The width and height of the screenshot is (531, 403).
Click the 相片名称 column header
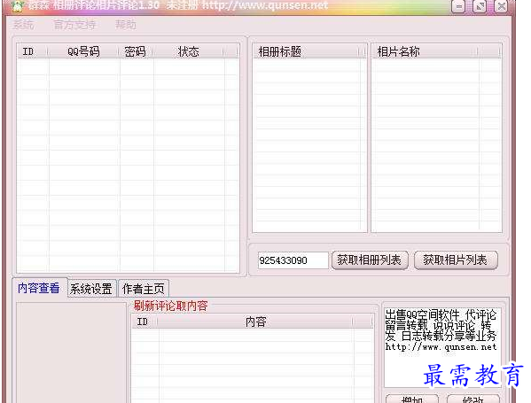(425, 51)
